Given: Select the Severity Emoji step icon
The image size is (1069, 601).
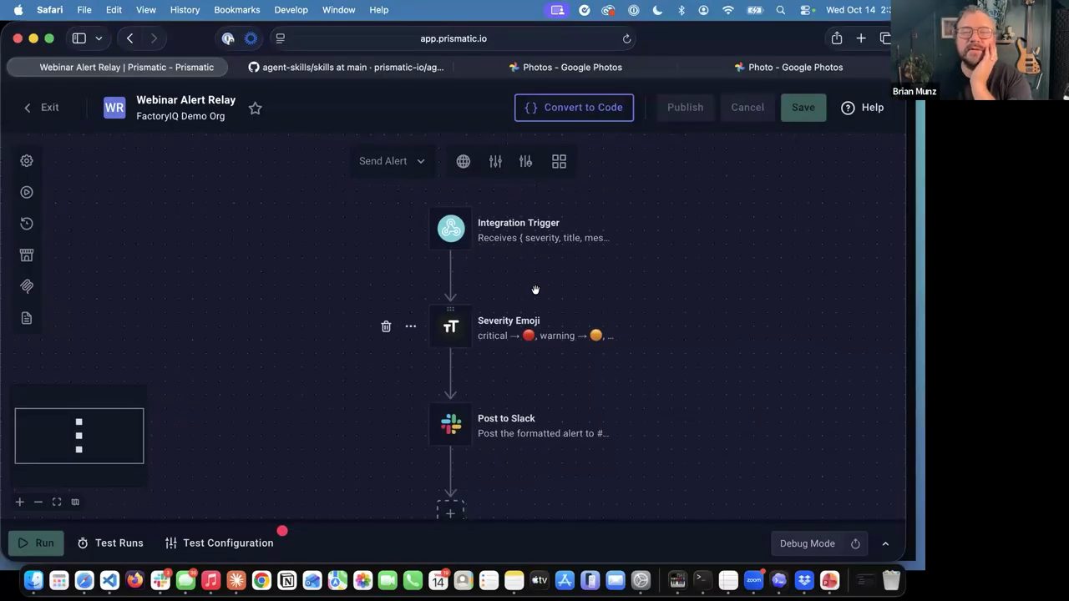Looking at the screenshot, I should tap(451, 326).
